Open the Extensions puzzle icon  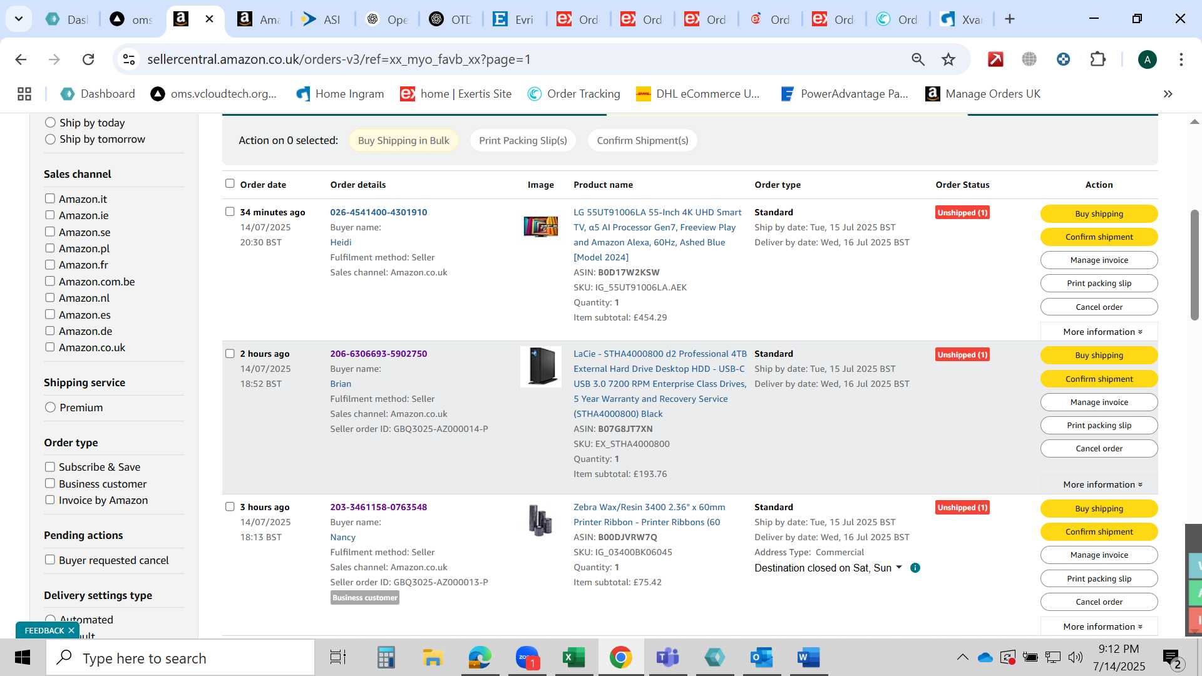point(1097,59)
